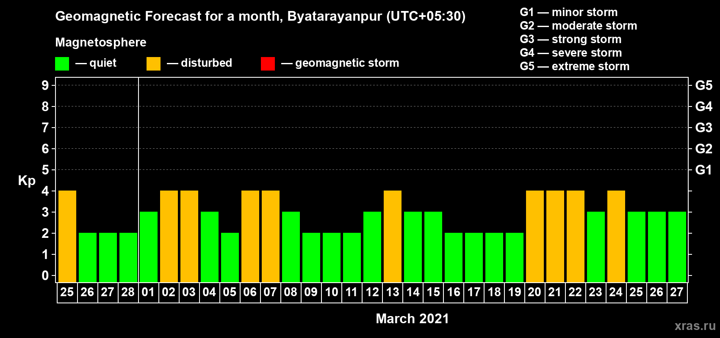Click the G1 label on right axis
This screenshot has width=720, height=338.
[704, 170]
